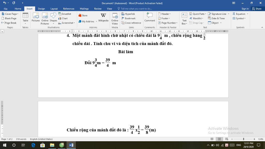265x149 pixels.
Task: Click Page 1 of 2 indicator
Action: (7, 139)
